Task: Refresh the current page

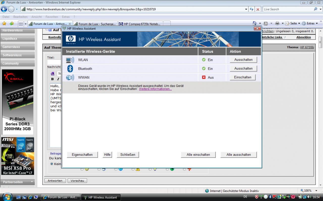Action: (252, 9)
